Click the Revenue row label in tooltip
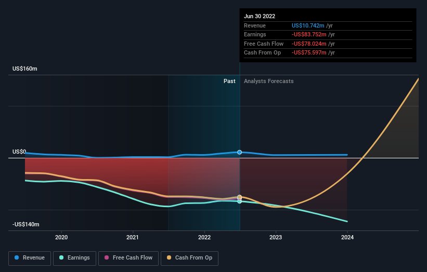Screen dimensions: 427x272 click(x=255, y=25)
